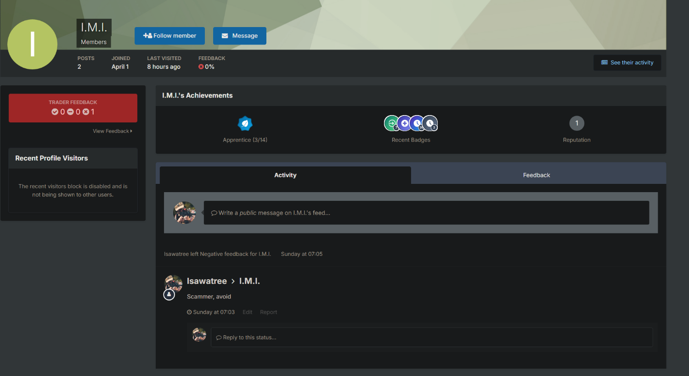Image resolution: width=689 pixels, height=376 pixels.
Task: Click the blue circular clock badge
Action: tap(417, 123)
